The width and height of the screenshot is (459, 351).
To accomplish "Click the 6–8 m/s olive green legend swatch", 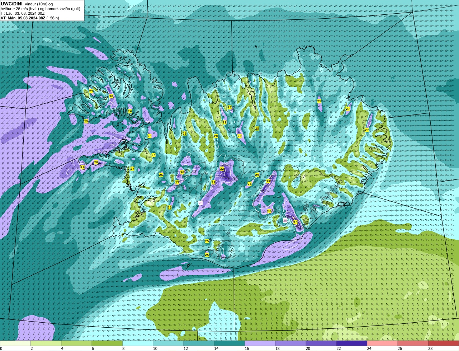I will (107, 343).
